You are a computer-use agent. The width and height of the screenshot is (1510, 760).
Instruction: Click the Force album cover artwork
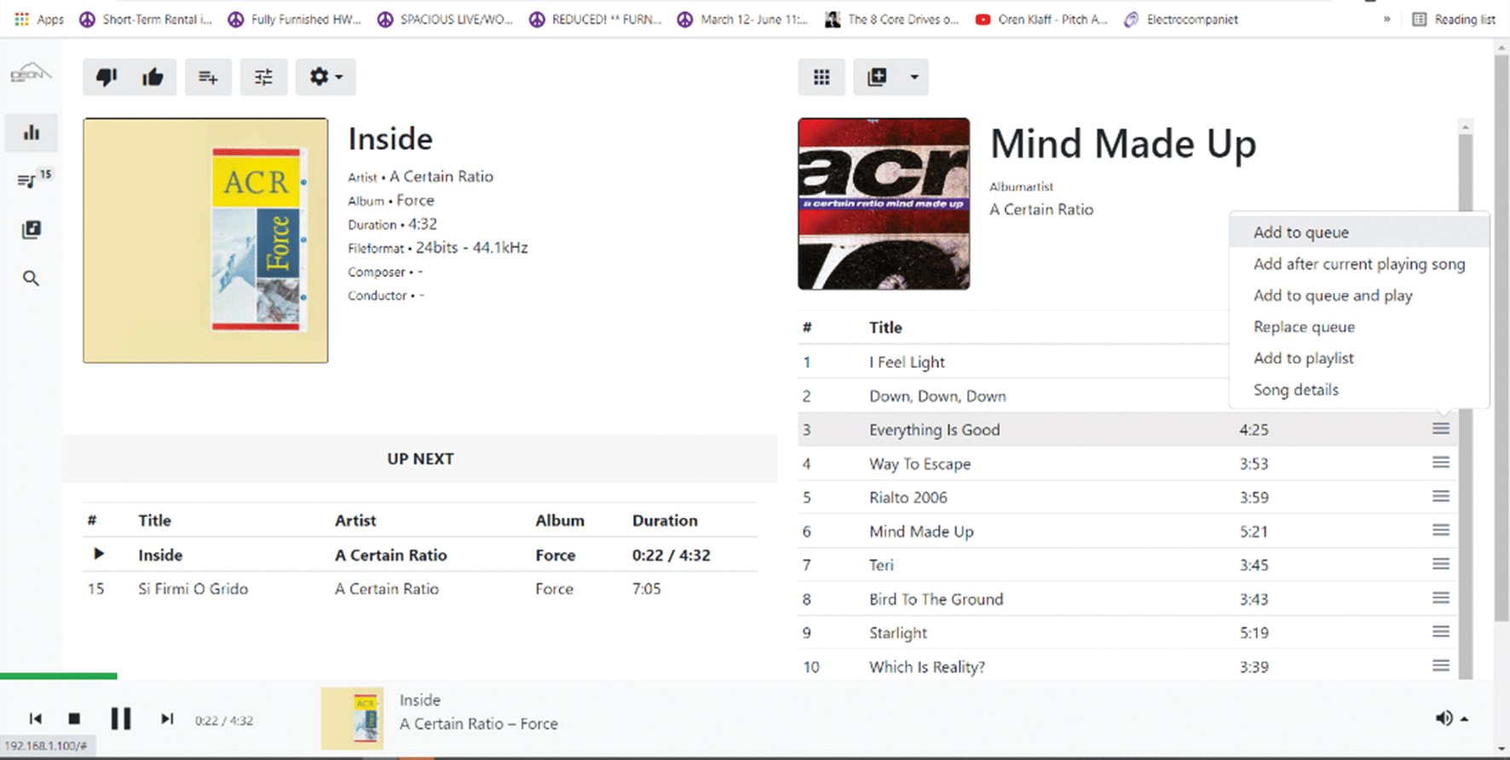point(205,240)
